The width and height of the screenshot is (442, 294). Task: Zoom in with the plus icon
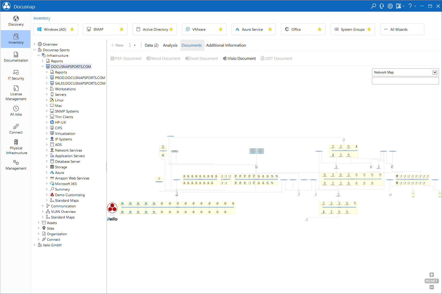[x=432, y=275]
